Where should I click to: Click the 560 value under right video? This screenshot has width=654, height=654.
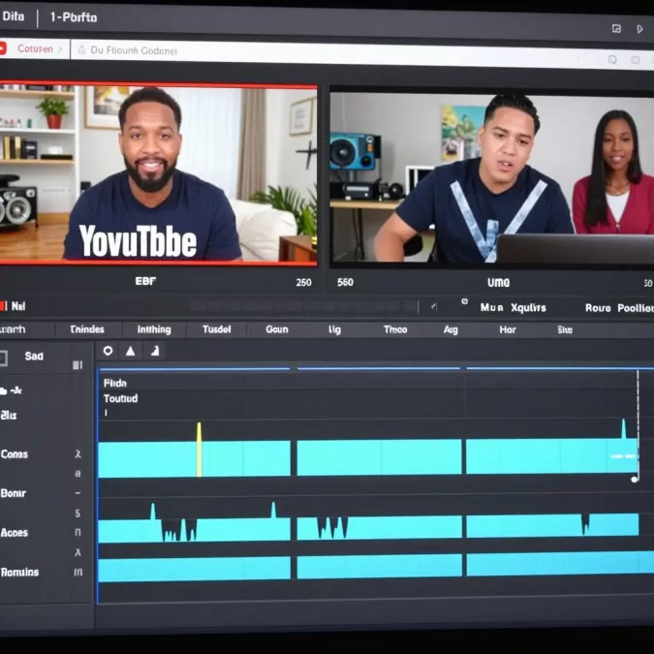tap(345, 282)
